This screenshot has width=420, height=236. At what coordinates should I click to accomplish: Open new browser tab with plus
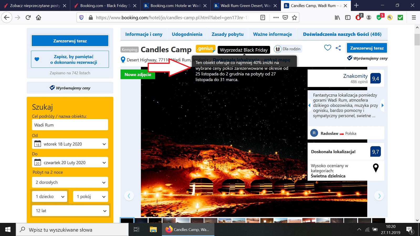click(356, 5)
